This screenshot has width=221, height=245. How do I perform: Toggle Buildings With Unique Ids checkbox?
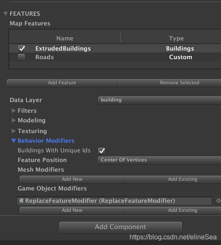pos(102,151)
